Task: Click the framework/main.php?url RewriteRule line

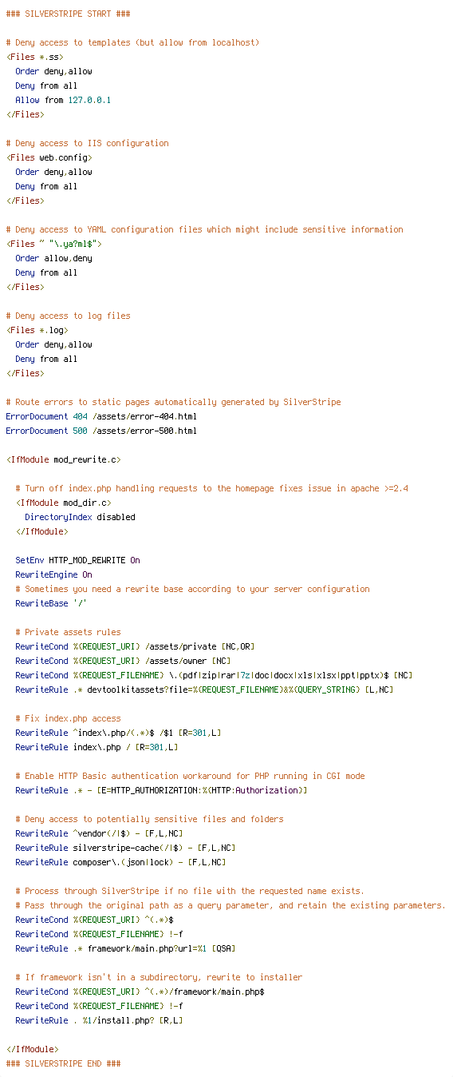Action: click(125, 948)
